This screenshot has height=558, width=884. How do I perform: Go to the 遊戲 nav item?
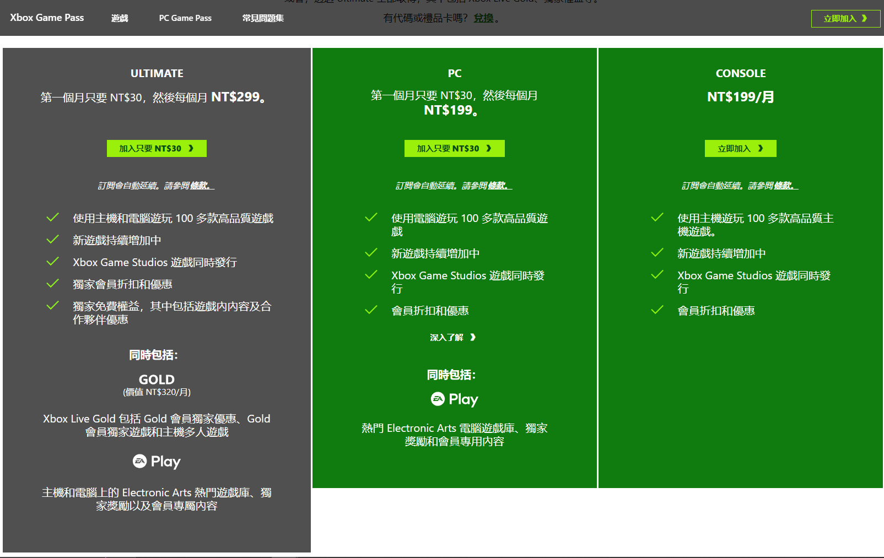119,18
